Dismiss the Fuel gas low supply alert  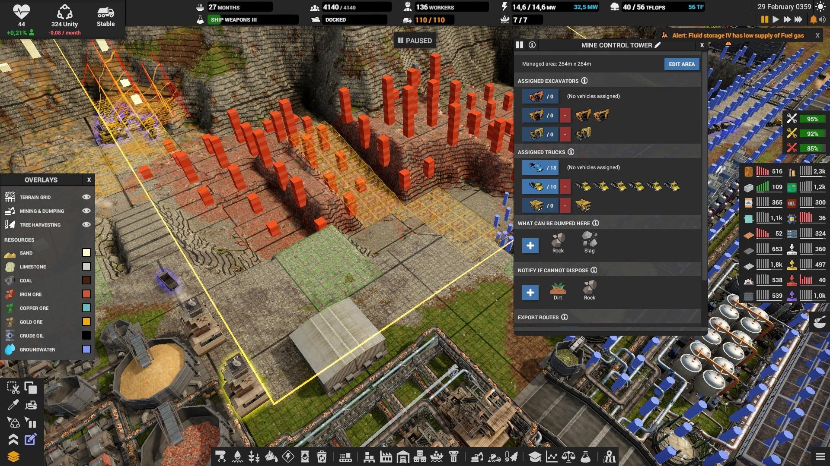[817, 35]
